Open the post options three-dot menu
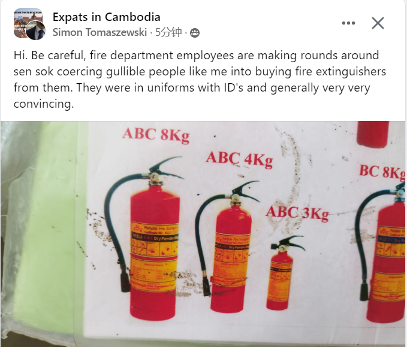The height and width of the screenshot is (347, 407). tap(348, 23)
